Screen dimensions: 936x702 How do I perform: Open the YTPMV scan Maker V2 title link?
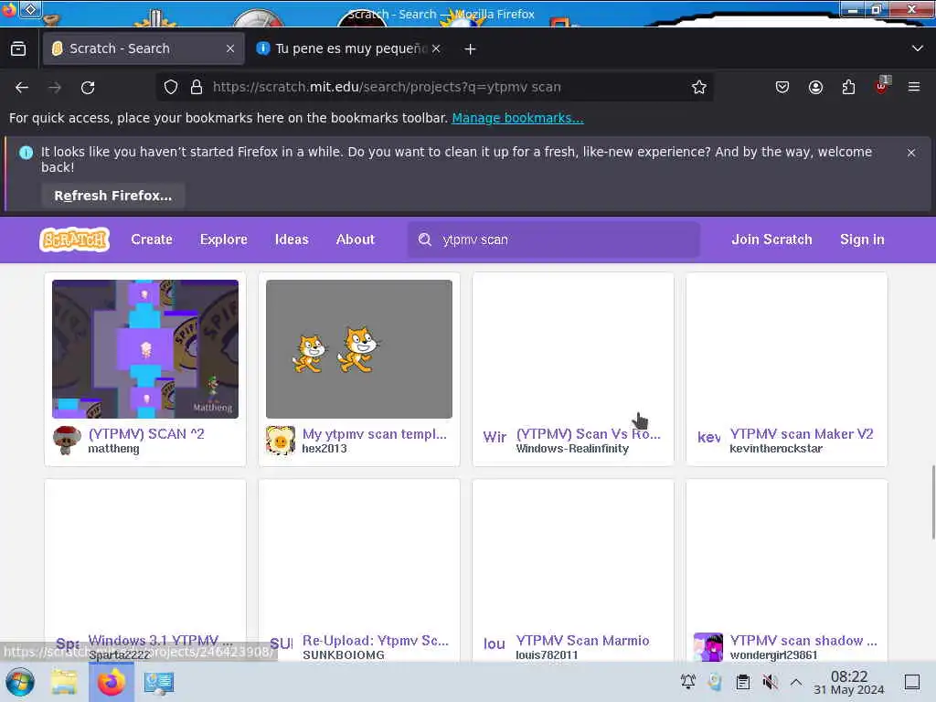[801, 434]
